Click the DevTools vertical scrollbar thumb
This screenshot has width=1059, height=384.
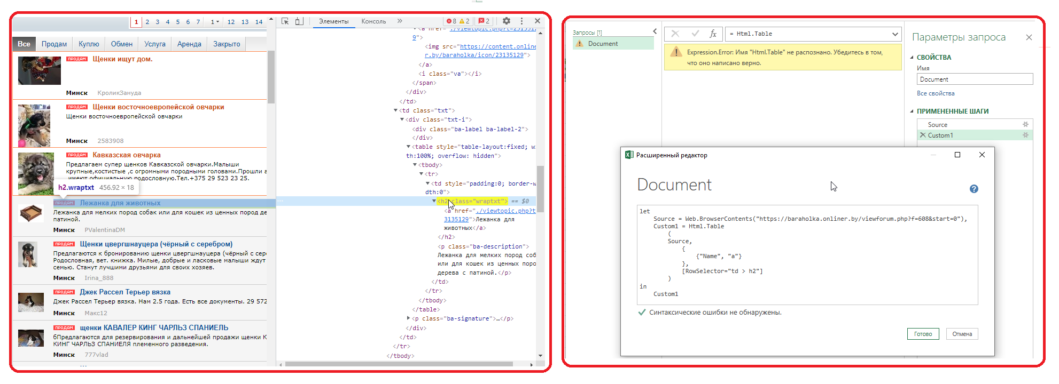[x=540, y=188]
